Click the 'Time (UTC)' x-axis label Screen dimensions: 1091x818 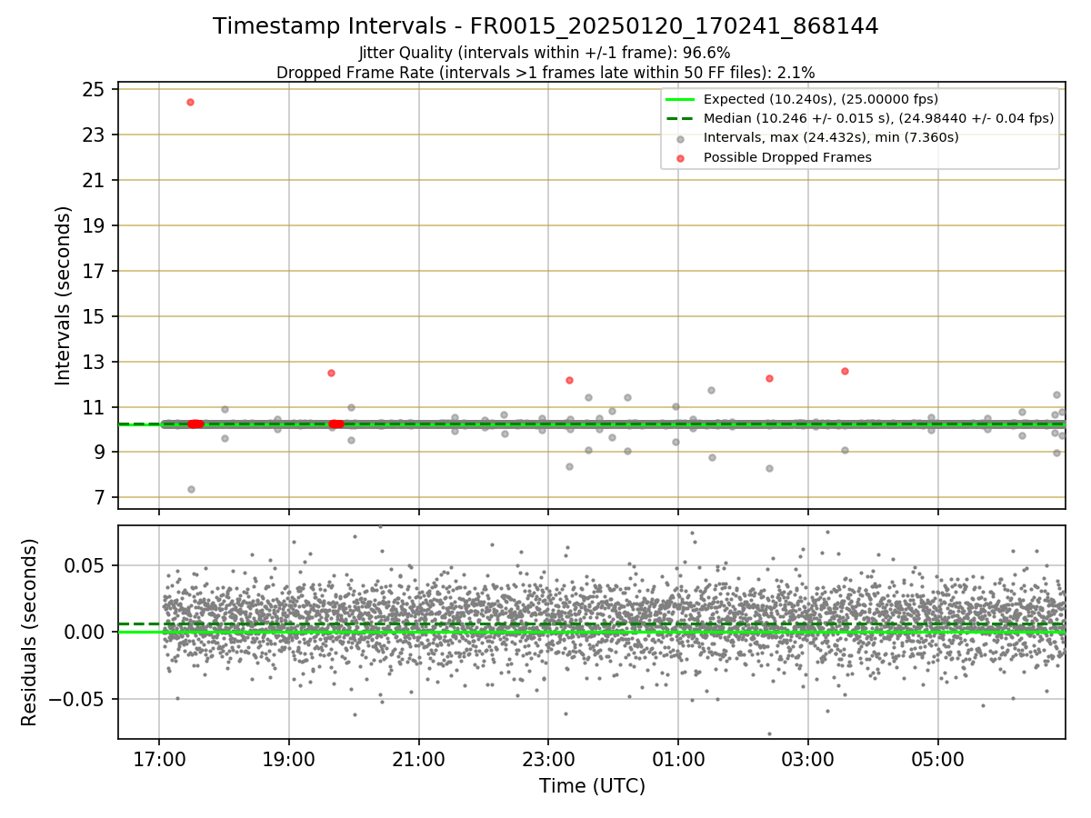[592, 785]
